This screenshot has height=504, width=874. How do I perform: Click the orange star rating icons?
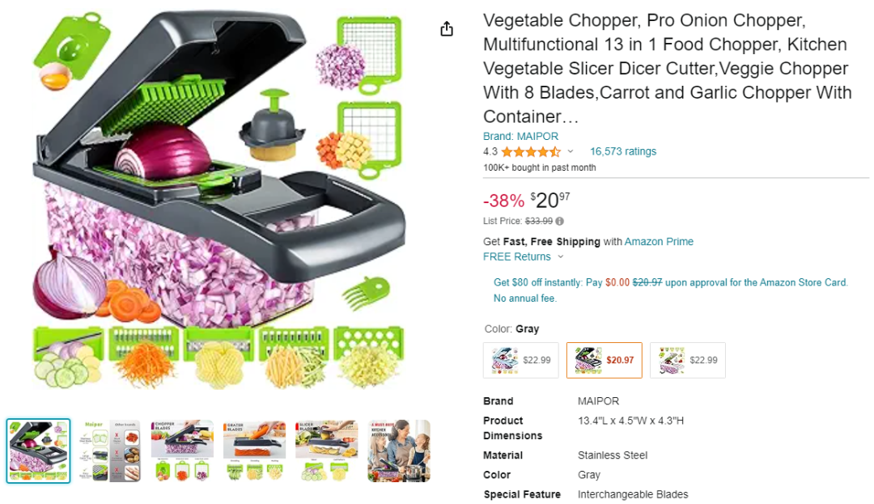(530, 151)
